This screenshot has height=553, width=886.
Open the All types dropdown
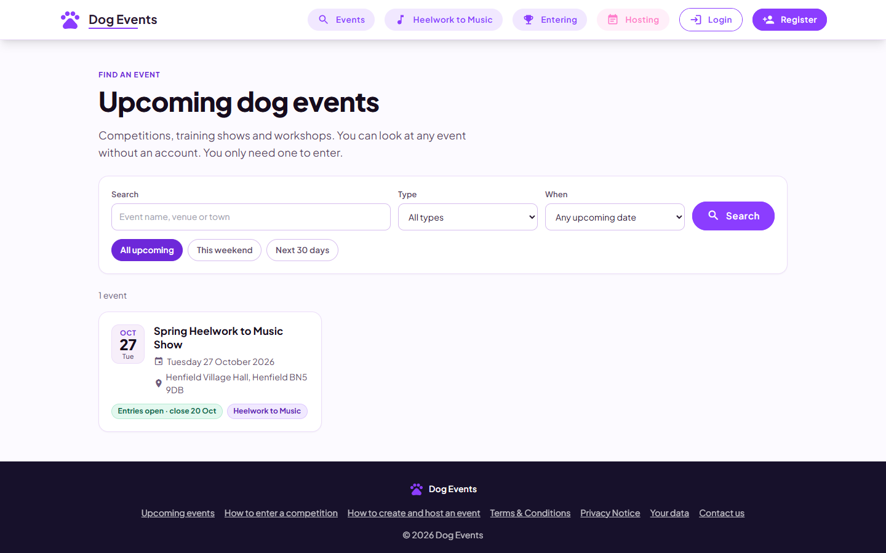[468, 217]
